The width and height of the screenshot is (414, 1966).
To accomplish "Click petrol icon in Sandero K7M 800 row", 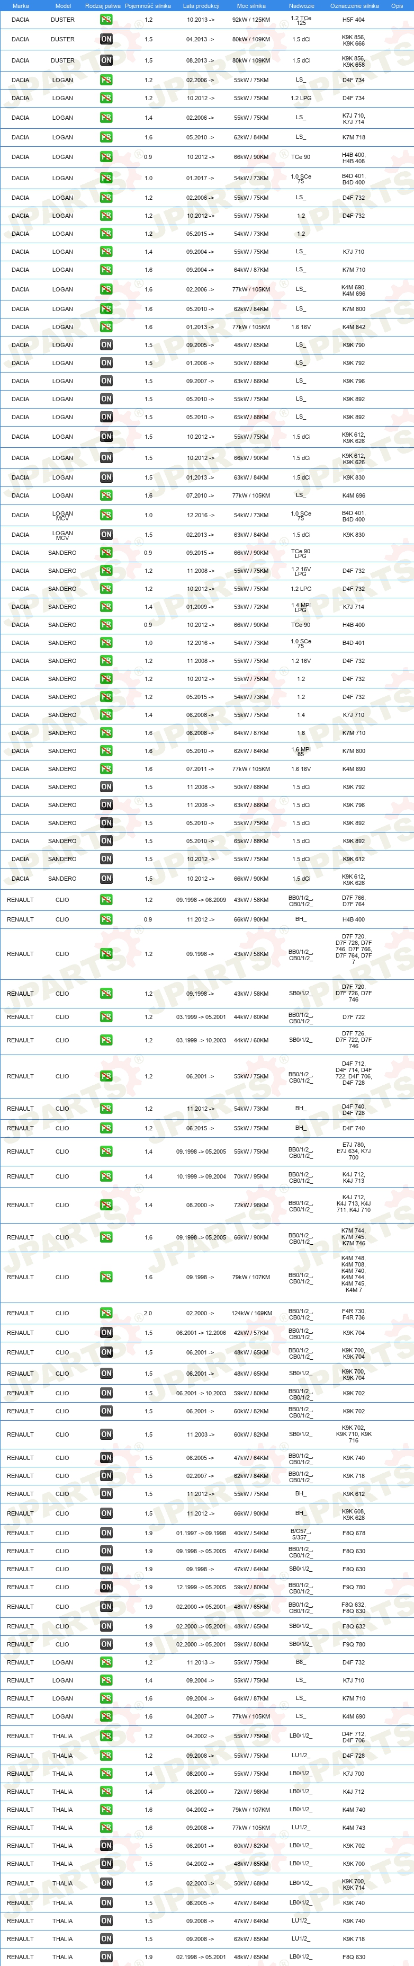I will pos(106,751).
